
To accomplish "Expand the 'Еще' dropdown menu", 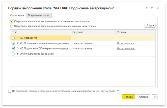I will (150, 25).
